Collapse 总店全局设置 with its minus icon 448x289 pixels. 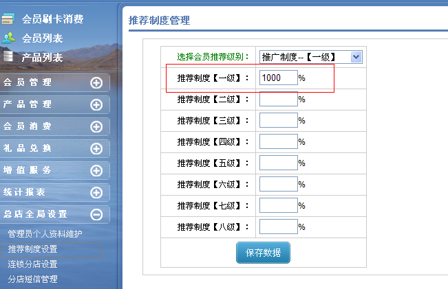coord(96,215)
